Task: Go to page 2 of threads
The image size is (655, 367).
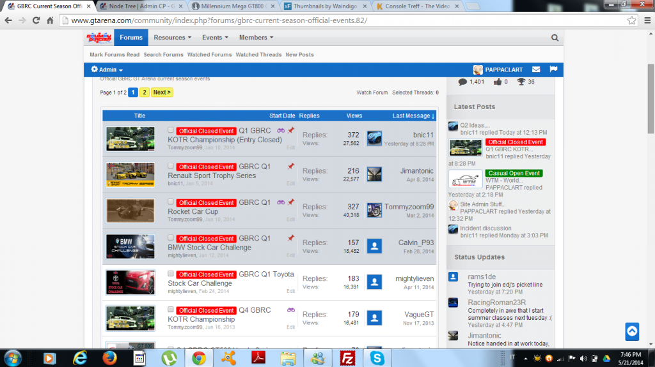Action: [x=144, y=92]
